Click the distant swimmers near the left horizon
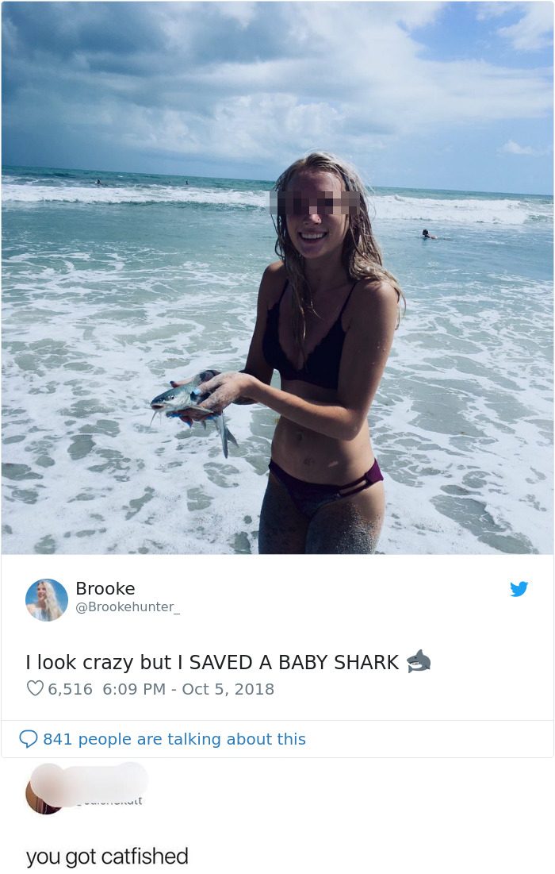The height and width of the screenshot is (874, 555). coord(98,182)
